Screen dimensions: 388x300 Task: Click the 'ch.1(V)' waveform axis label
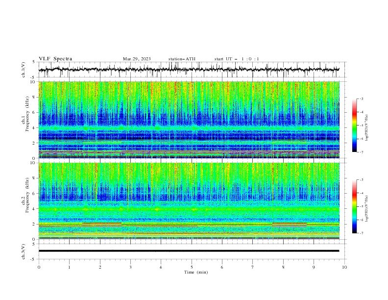(x=24, y=70)
